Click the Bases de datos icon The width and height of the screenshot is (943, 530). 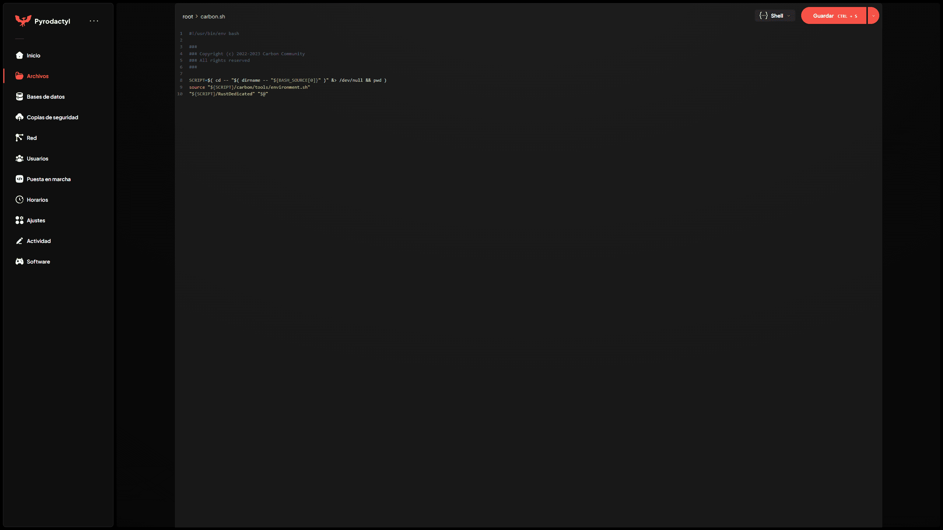20,96
